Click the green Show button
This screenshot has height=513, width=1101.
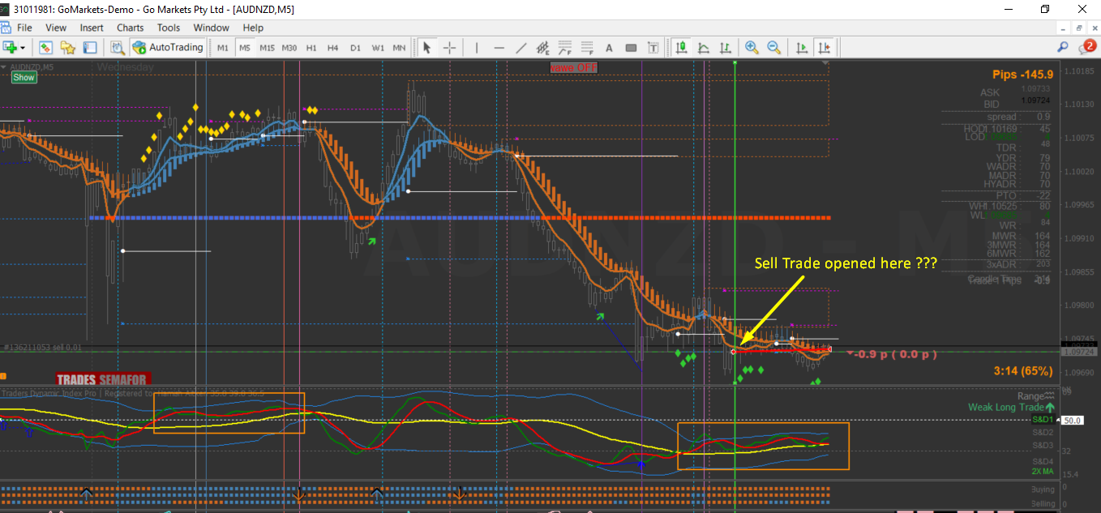click(24, 78)
